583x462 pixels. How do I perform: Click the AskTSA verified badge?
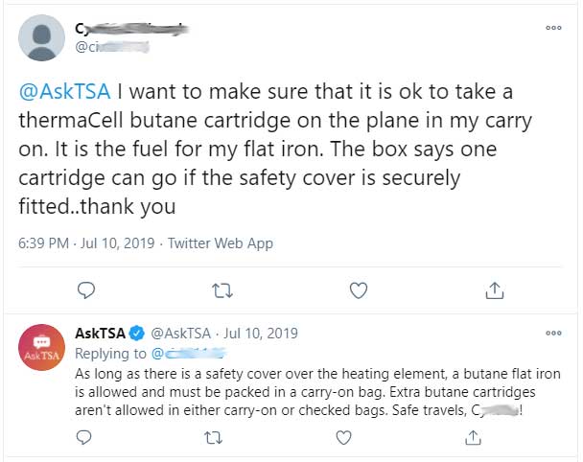[x=136, y=333]
